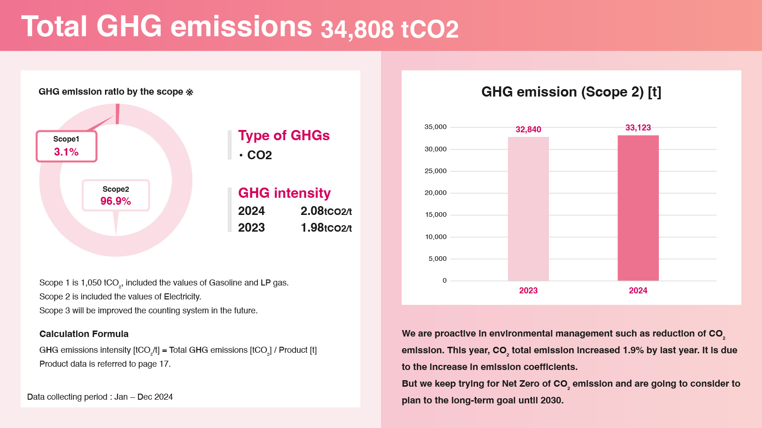Click the Type of GHGs heading
The width and height of the screenshot is (762, 428).
(x=284, y=136)
